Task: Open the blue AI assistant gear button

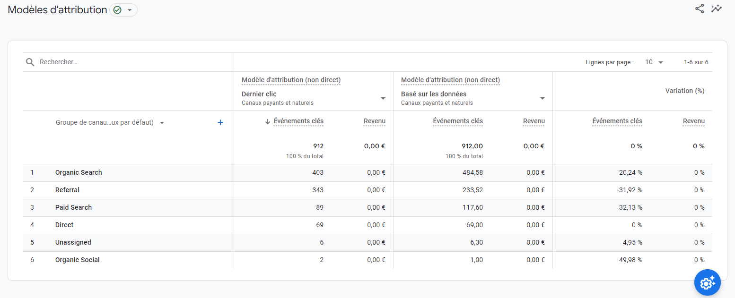Action: (x=707, y=283)
